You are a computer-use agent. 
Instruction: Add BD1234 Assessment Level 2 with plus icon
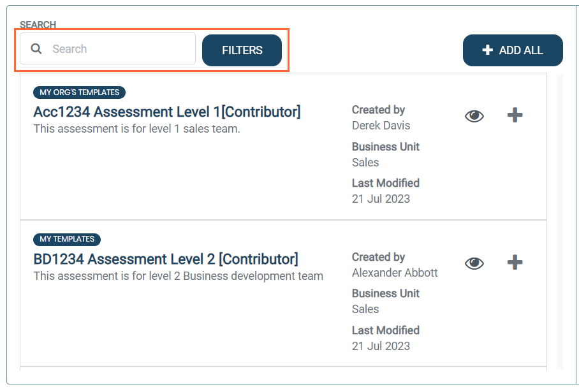[x=515, y=262]
